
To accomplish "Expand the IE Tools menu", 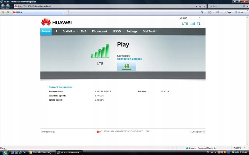I will [x=240, y=12].
